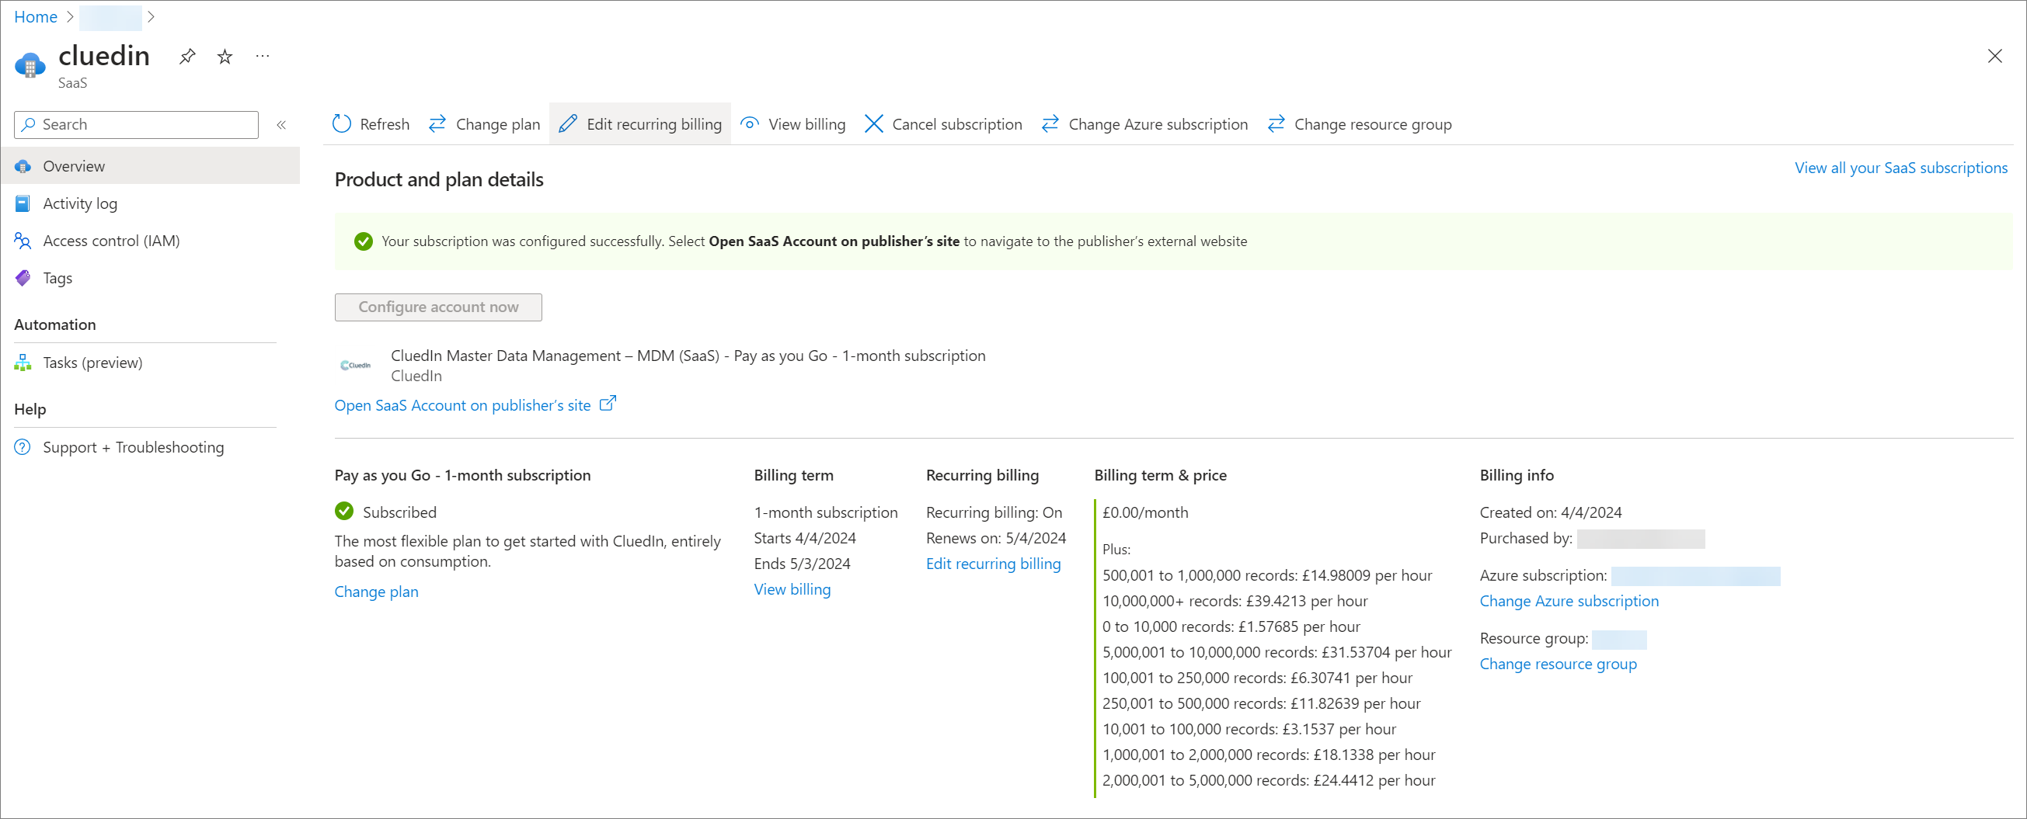
Task: Open the ellipsis more options menu
Action: [x=263, y=57]
